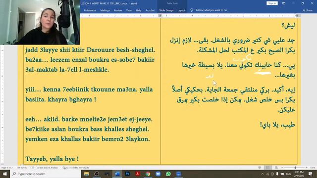Open Google Chrome from taskbar
The height and width of the screenshot is (178, 317).
(x=148, y=174)
